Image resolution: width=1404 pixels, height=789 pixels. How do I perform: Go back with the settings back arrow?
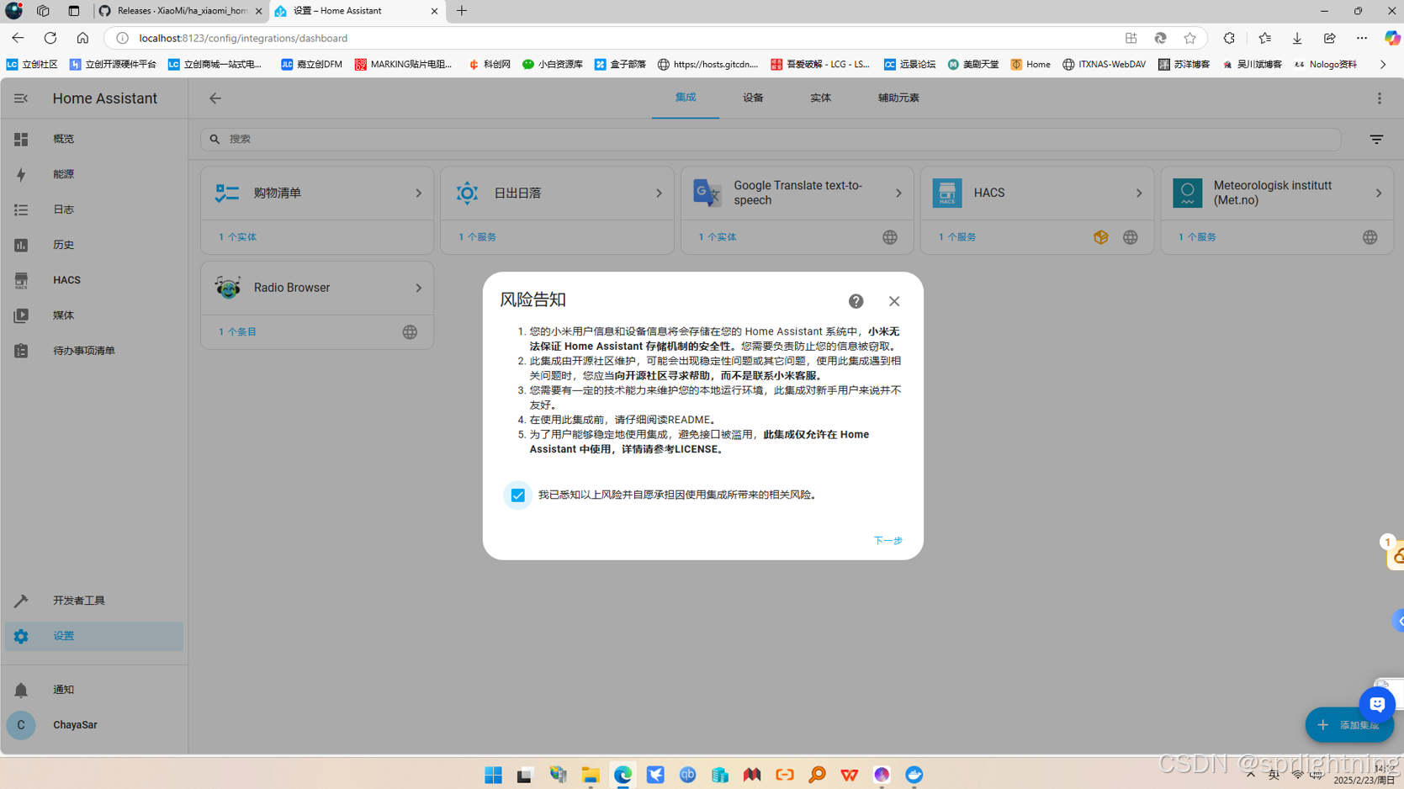tap(215, 98)
